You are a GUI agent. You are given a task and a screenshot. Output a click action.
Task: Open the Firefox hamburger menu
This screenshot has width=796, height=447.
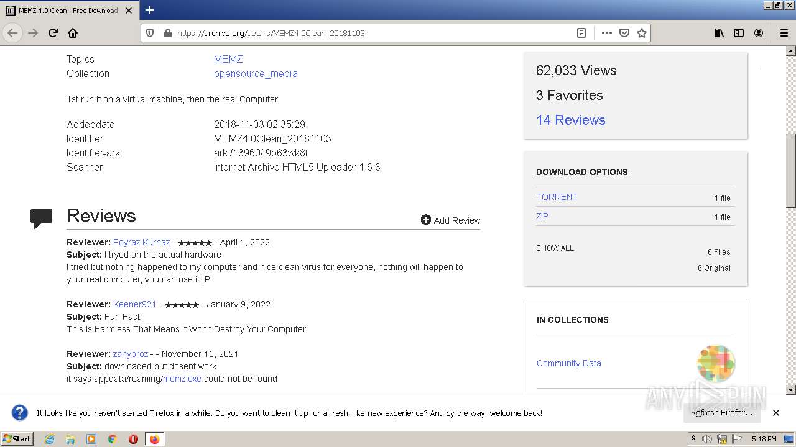tap(784, 33)
